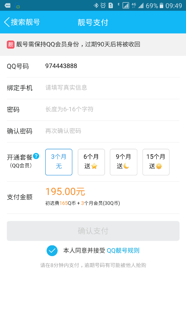Tap the Bluetooth icon in status bar
The image size is (186, 330).
pyautogui.click(x=96, y=6)
